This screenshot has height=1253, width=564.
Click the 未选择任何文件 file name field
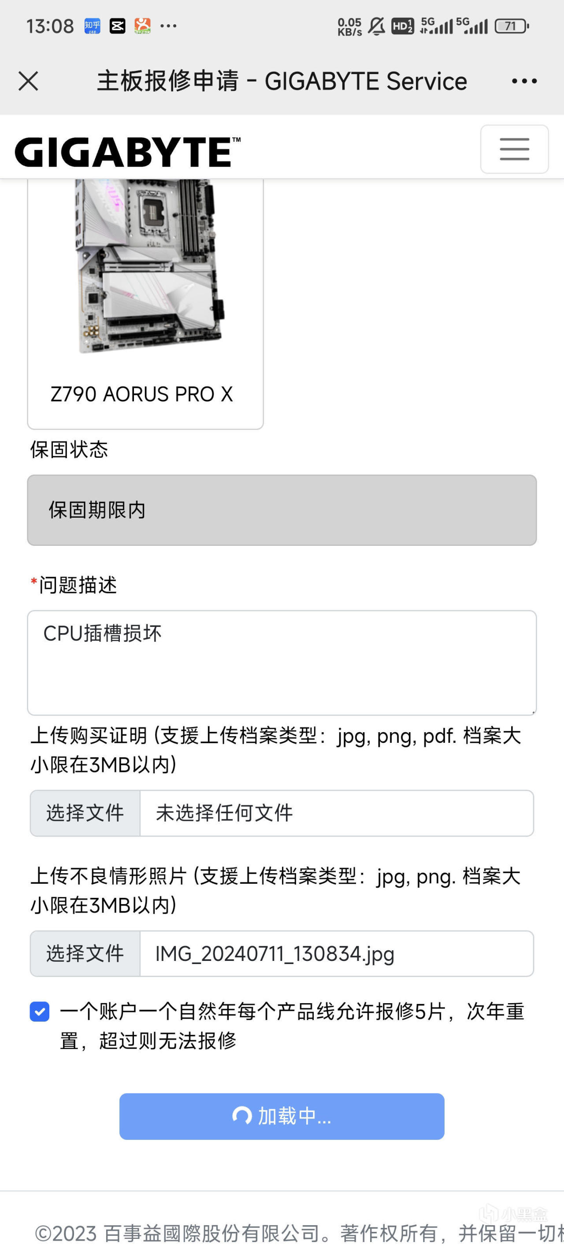336,813
